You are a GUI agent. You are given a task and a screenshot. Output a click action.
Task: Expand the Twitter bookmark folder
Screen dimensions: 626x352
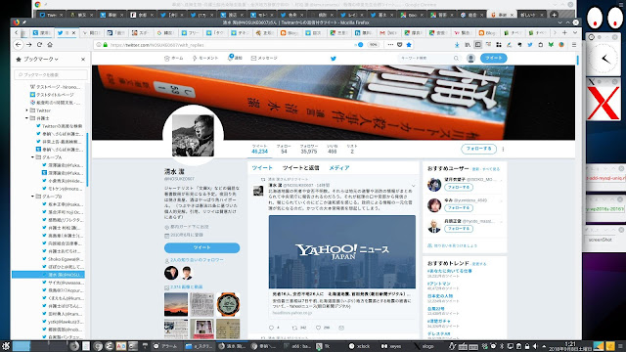pyautogui.click(x=26, y=110)
